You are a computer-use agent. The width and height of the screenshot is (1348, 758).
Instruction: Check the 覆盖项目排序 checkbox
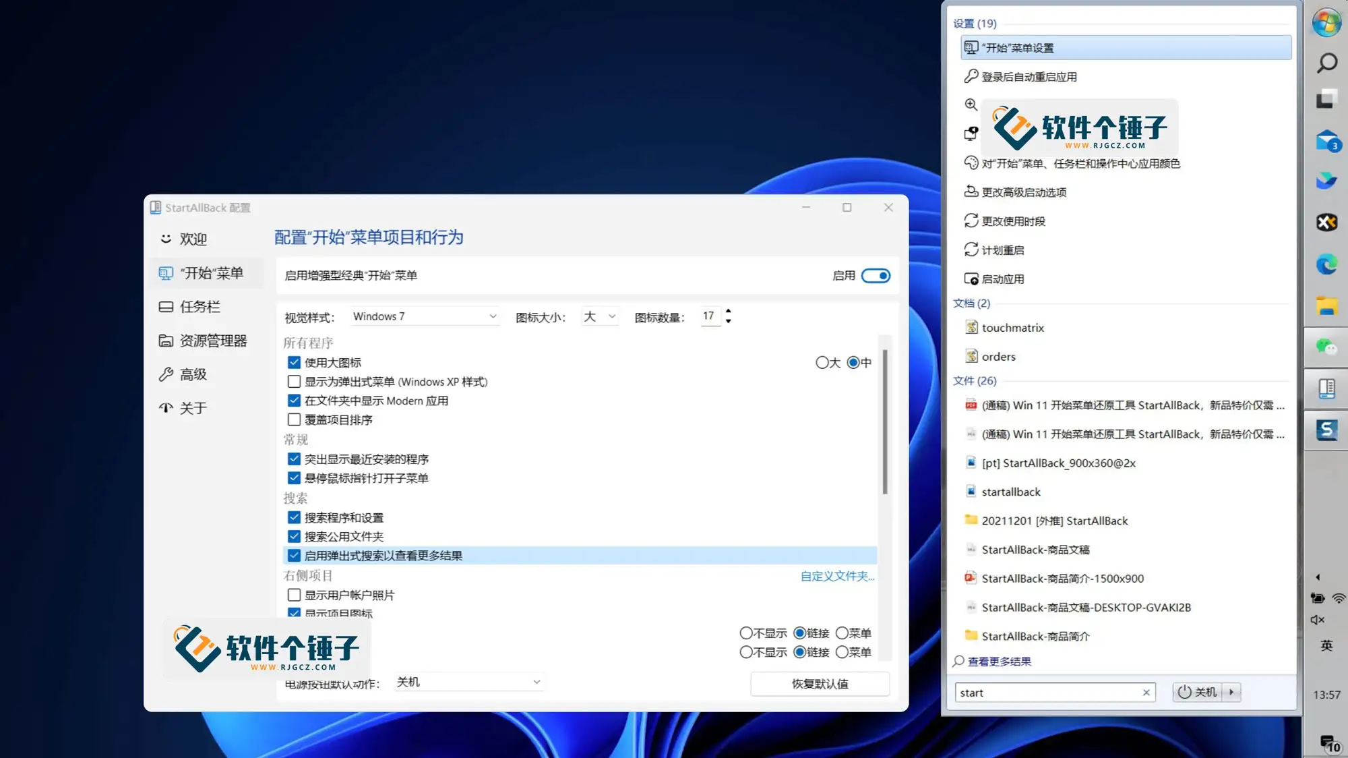click(x=294, y=419)
